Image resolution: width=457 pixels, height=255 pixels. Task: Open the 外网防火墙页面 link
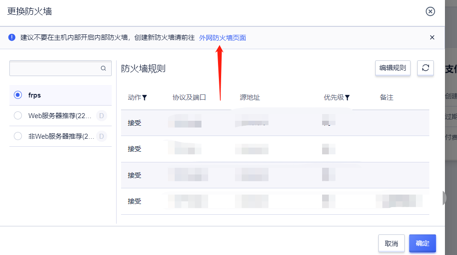(222, 38)
